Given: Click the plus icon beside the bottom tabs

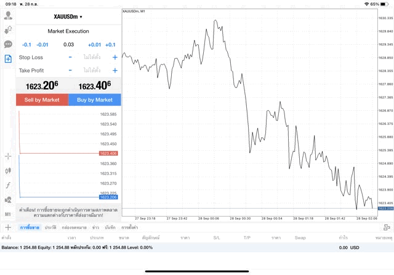Looking at the screenshot, I should click(8, 228).
